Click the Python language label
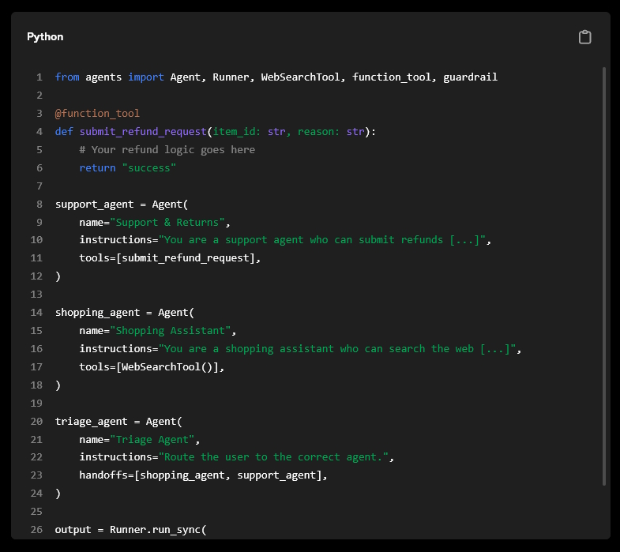This screenshot has height=552, width=620. [x=45, y=37]
